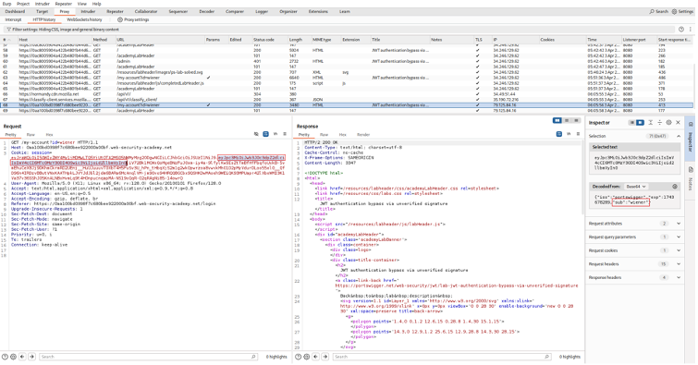Select combined tabbed message layout
The width and height of the screenshot is (698, 365).
point(576,121)
